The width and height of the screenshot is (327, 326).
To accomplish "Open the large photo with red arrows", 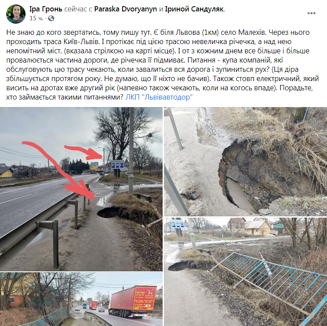I will [81, 189].
